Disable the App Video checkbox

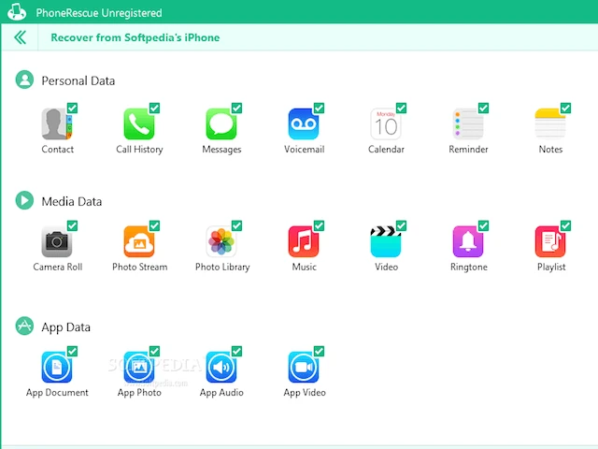(x=319, y=352)
